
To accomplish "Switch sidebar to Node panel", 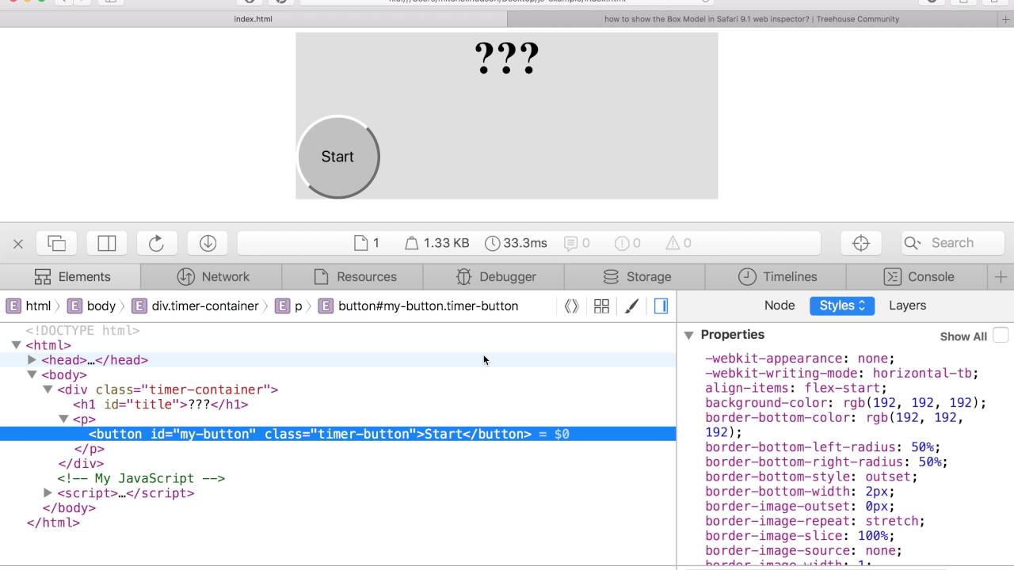I will pos(780,306).
